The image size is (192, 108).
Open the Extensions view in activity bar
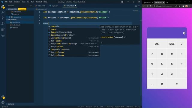click(3, 29)
